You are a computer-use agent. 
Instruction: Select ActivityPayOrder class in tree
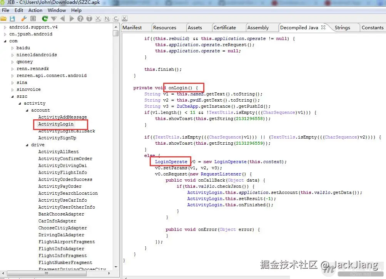coord(60,186)
